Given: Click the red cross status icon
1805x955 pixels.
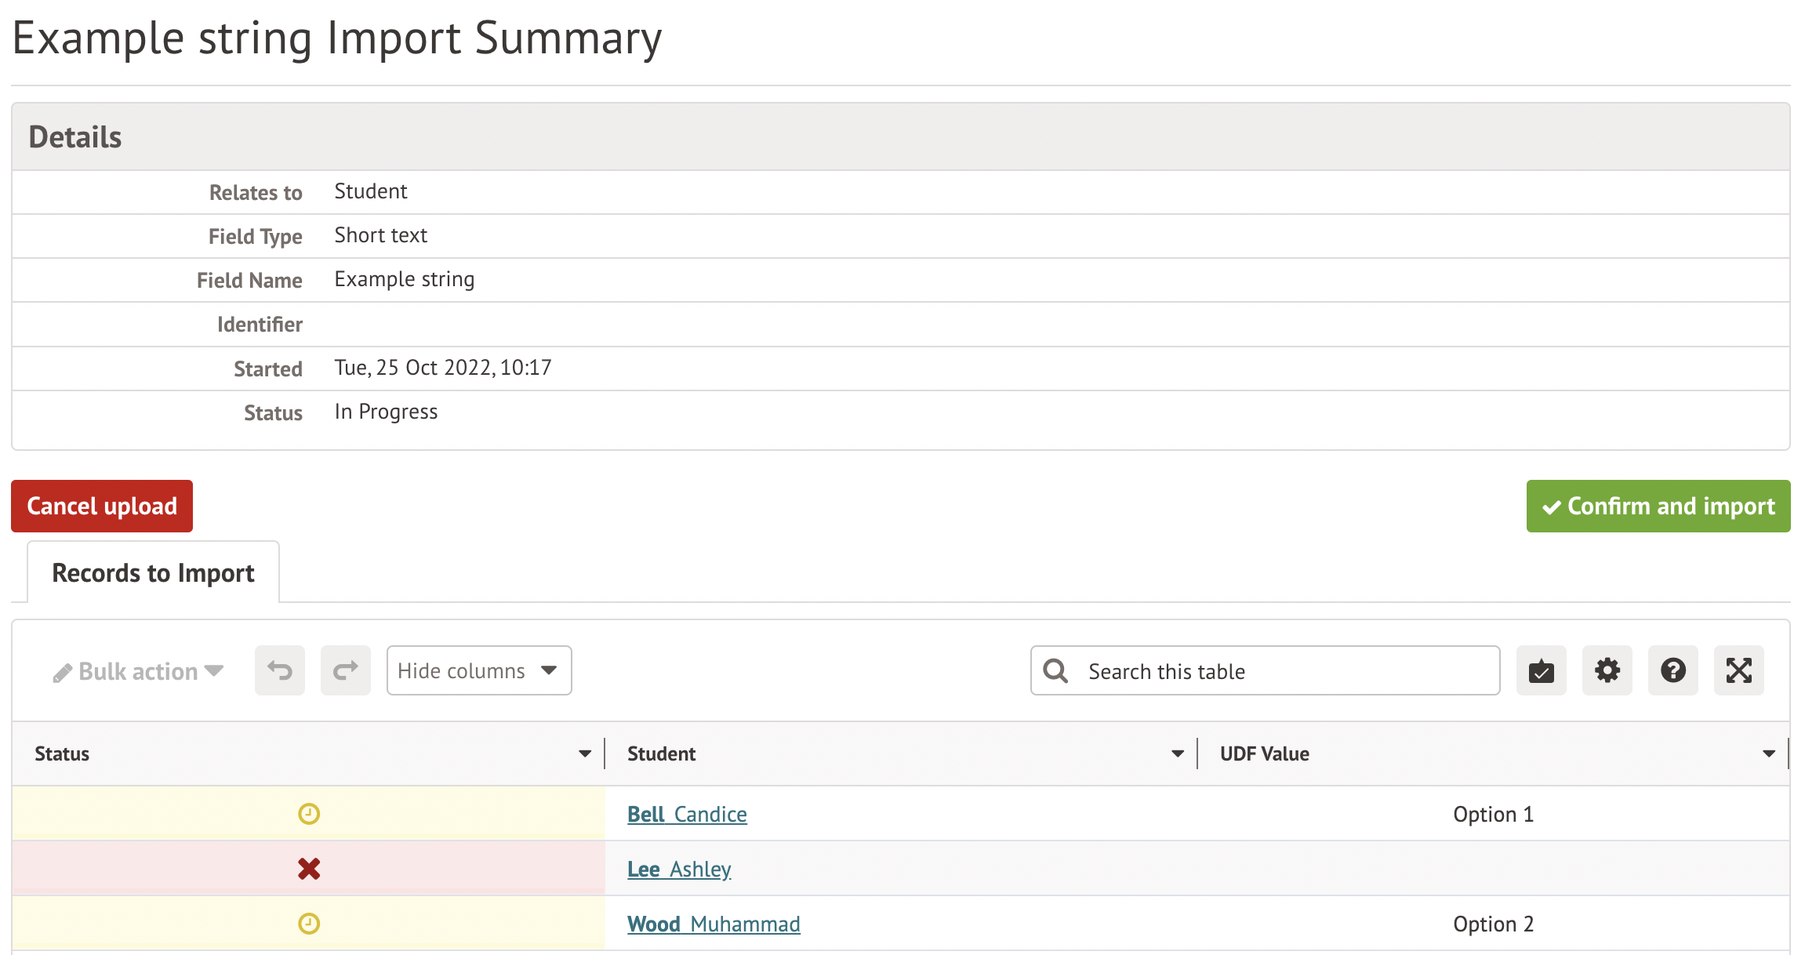Looking at the screenshot, I should coord(309,869).
